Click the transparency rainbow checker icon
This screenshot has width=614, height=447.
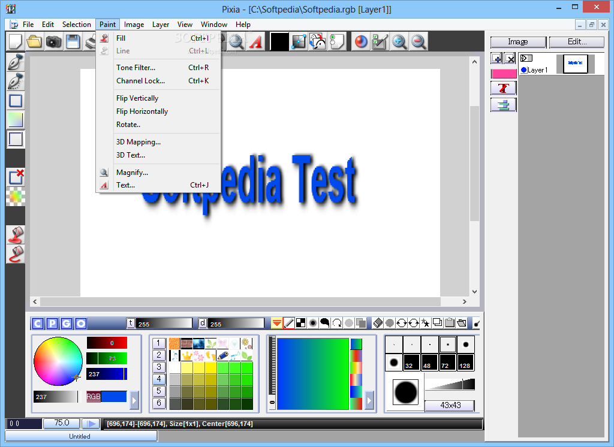point(16,197)
